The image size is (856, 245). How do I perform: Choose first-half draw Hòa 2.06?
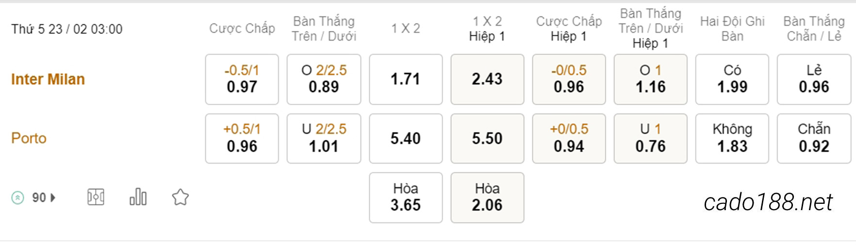(x=487, y=198)
